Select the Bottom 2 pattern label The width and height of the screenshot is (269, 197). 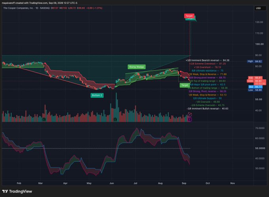(x=97, y=95)
